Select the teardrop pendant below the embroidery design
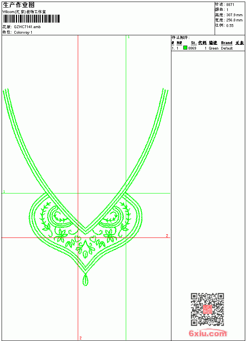 85,280
